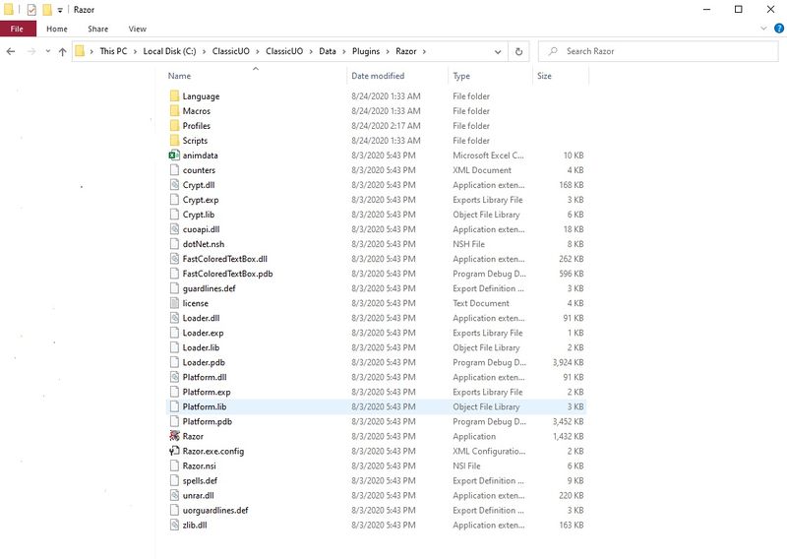Click the File menu button
Screen dimensions: 787x559
pos(18,30)
